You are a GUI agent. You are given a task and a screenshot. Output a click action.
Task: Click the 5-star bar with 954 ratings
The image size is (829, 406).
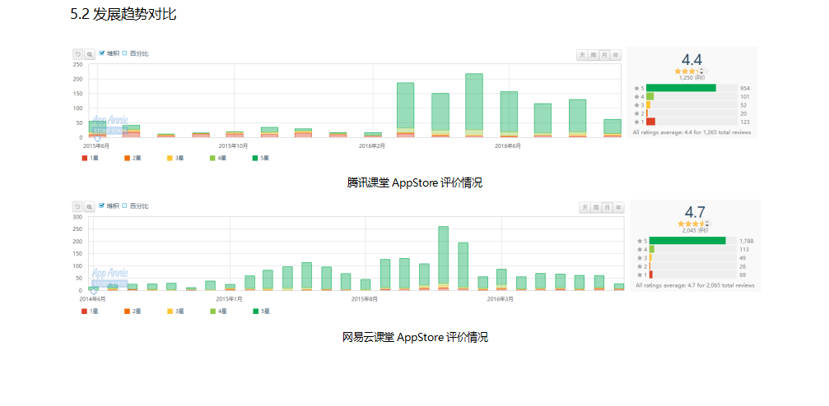click(681, 88)
